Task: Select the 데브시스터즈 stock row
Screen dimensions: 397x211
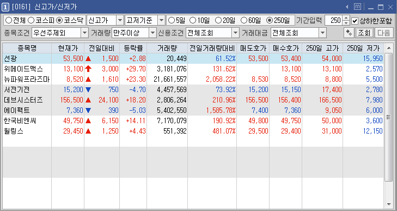Action: (193, 100)
